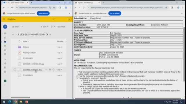Click the folder title LTCL-2025-146-407 S 25th- CK

[x=33, y=34]
